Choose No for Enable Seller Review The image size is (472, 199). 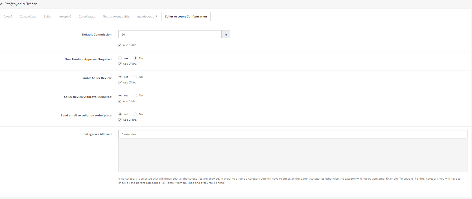(135, 77)
